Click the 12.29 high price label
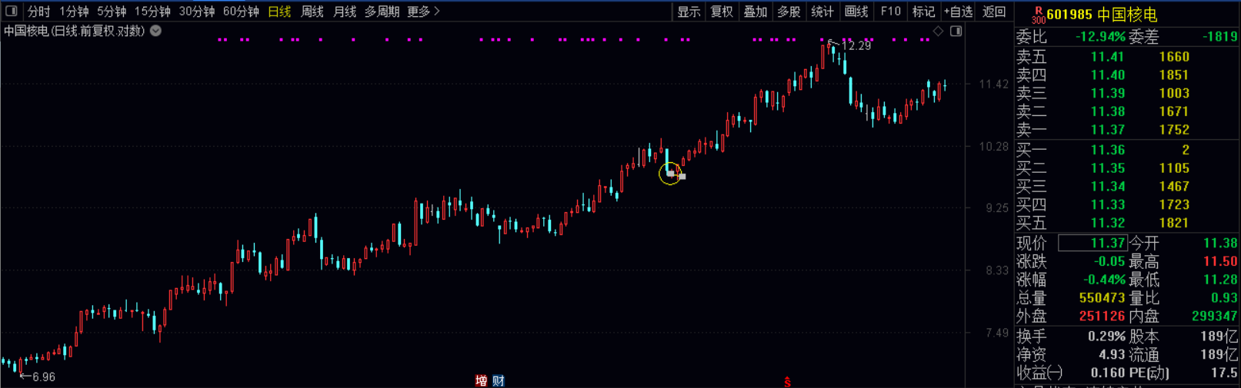 point(856,46)
